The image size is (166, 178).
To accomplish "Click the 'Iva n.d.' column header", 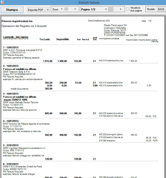I will (x=86, y=39).
